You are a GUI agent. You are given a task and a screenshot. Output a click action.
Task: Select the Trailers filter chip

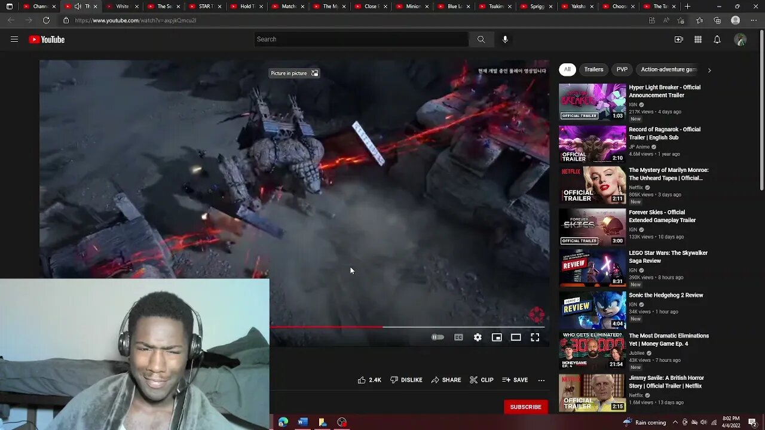pyautogui.click(x=593, y=69)
